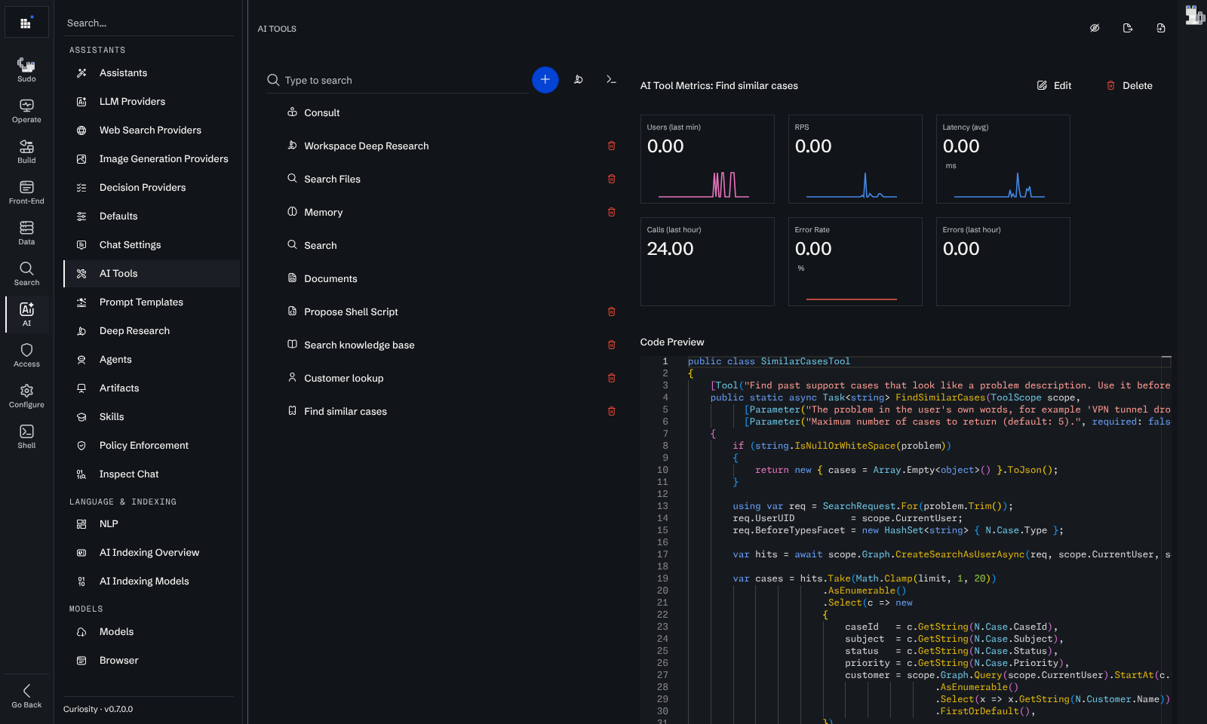
Task: Click the Type to search field
Action: (x=398, y=80)
